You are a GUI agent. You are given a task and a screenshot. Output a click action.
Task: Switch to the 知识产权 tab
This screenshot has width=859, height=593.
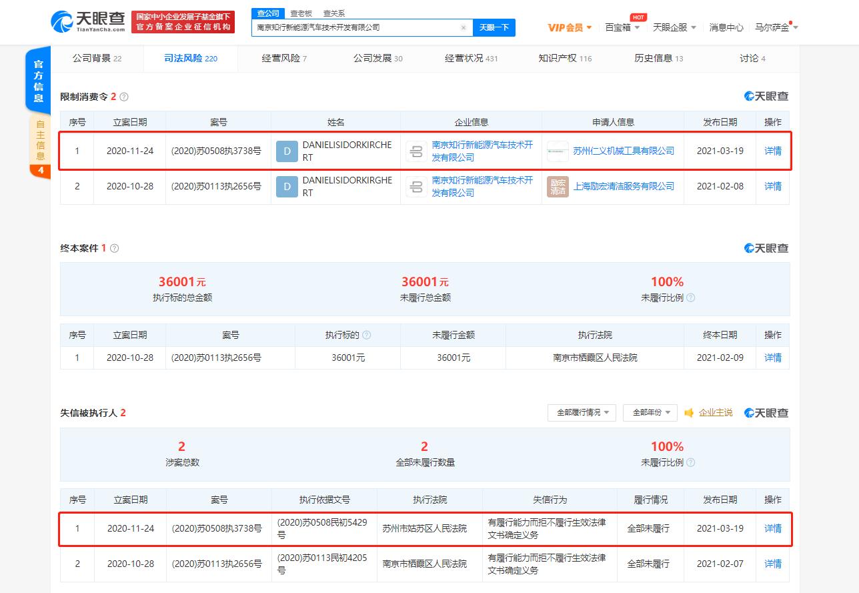click(565, 58)
